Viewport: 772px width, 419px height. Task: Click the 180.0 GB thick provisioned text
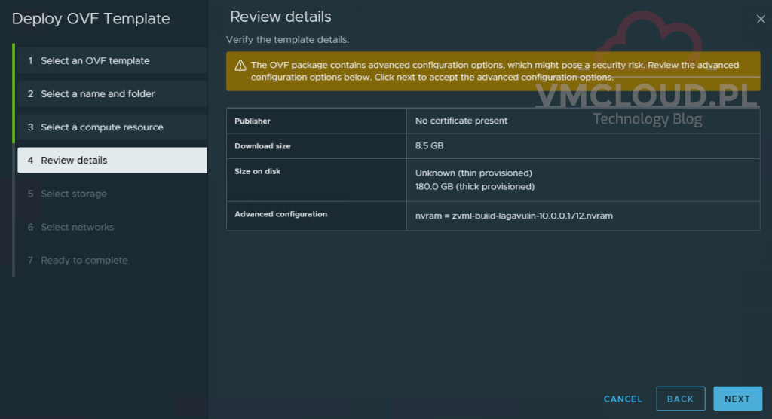[474, 186]
